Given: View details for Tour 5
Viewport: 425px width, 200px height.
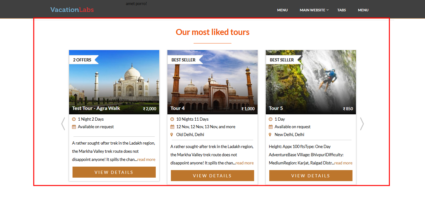Looking at the screenshot, I should 311,176.
